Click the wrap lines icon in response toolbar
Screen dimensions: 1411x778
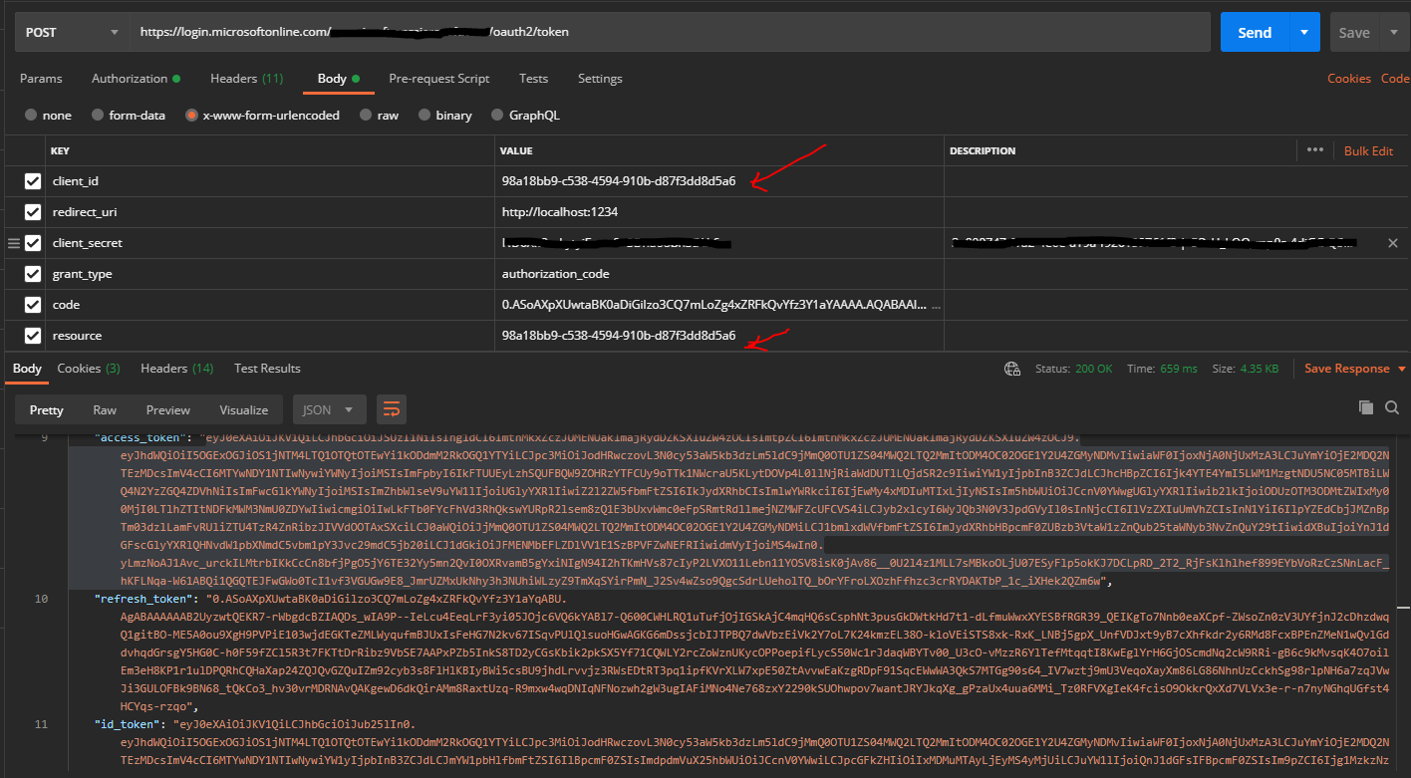coord(391,409)
